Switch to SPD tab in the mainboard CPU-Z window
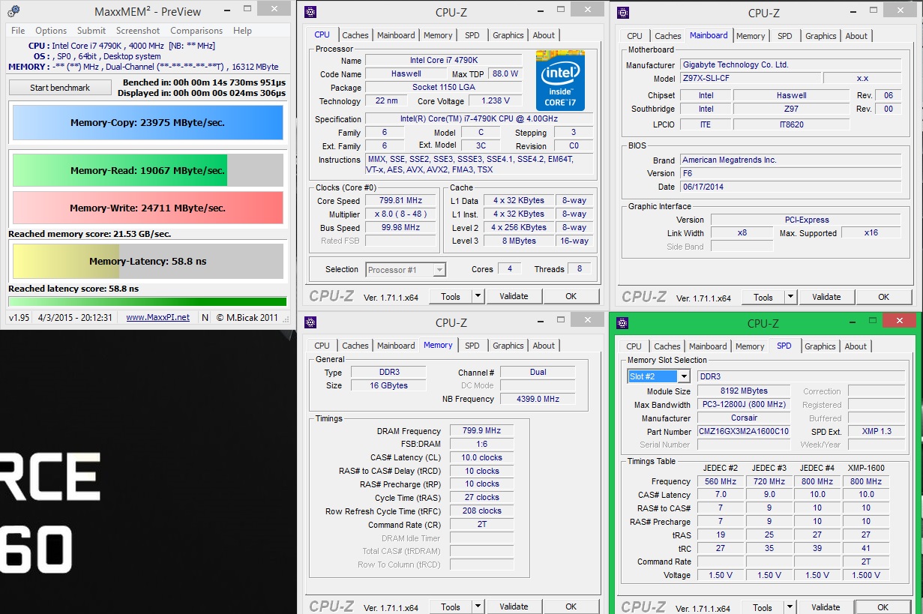Image resolution: width=923 pixels, height=614 pixels. point(785,36)
